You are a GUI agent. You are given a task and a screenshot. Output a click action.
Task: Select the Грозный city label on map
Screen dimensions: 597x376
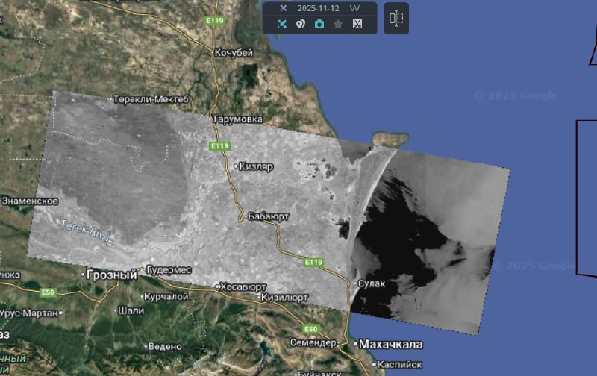[111, 275]
